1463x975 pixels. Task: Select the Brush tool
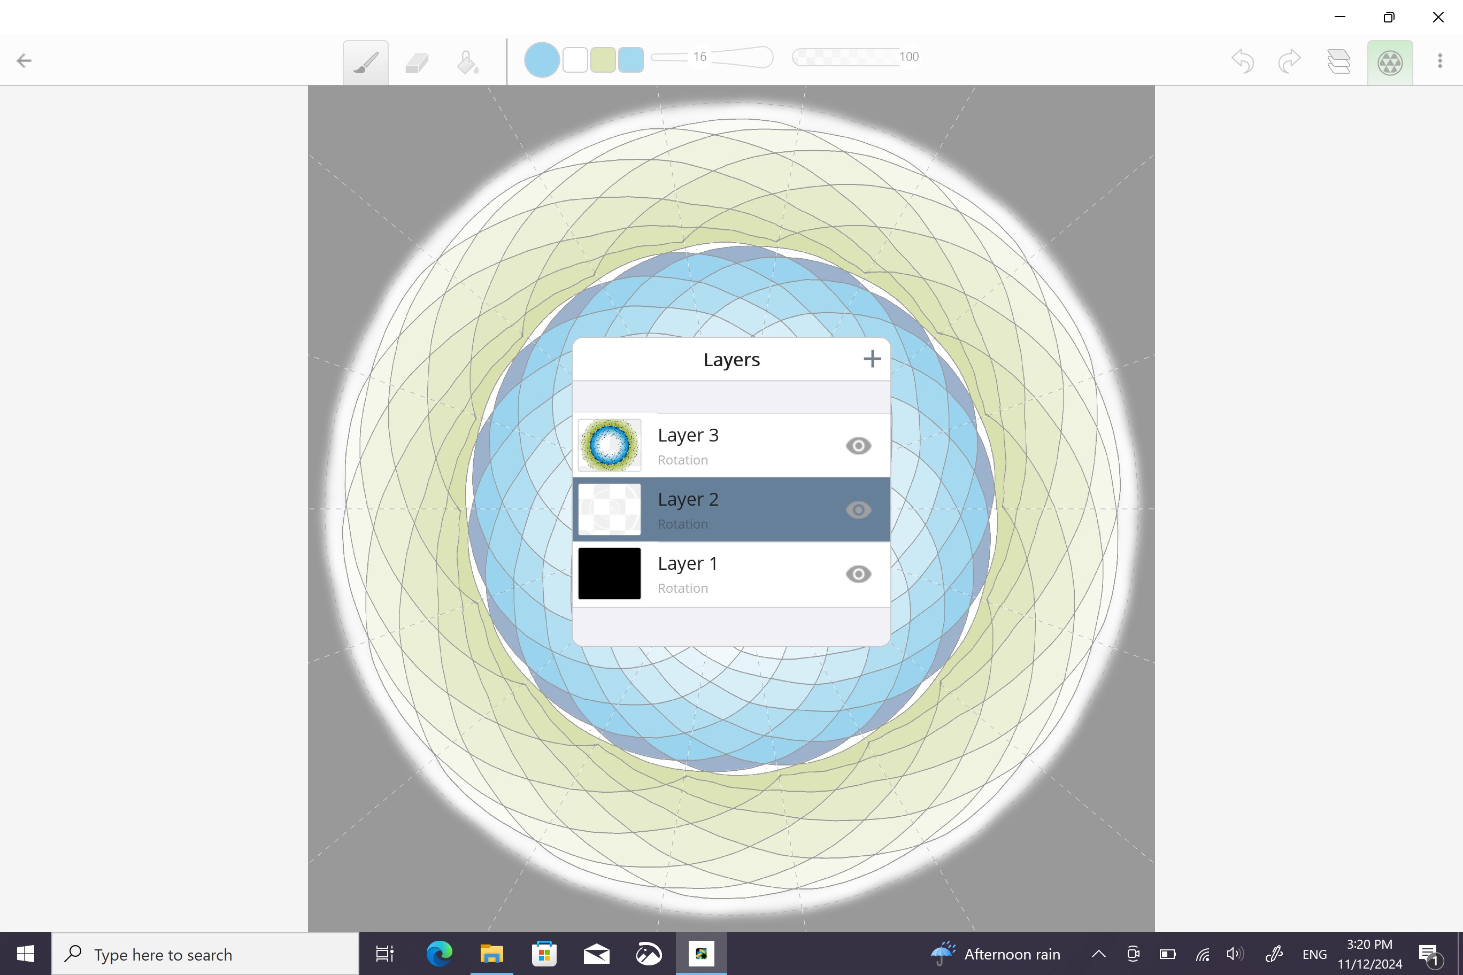[x=366, y=62]
